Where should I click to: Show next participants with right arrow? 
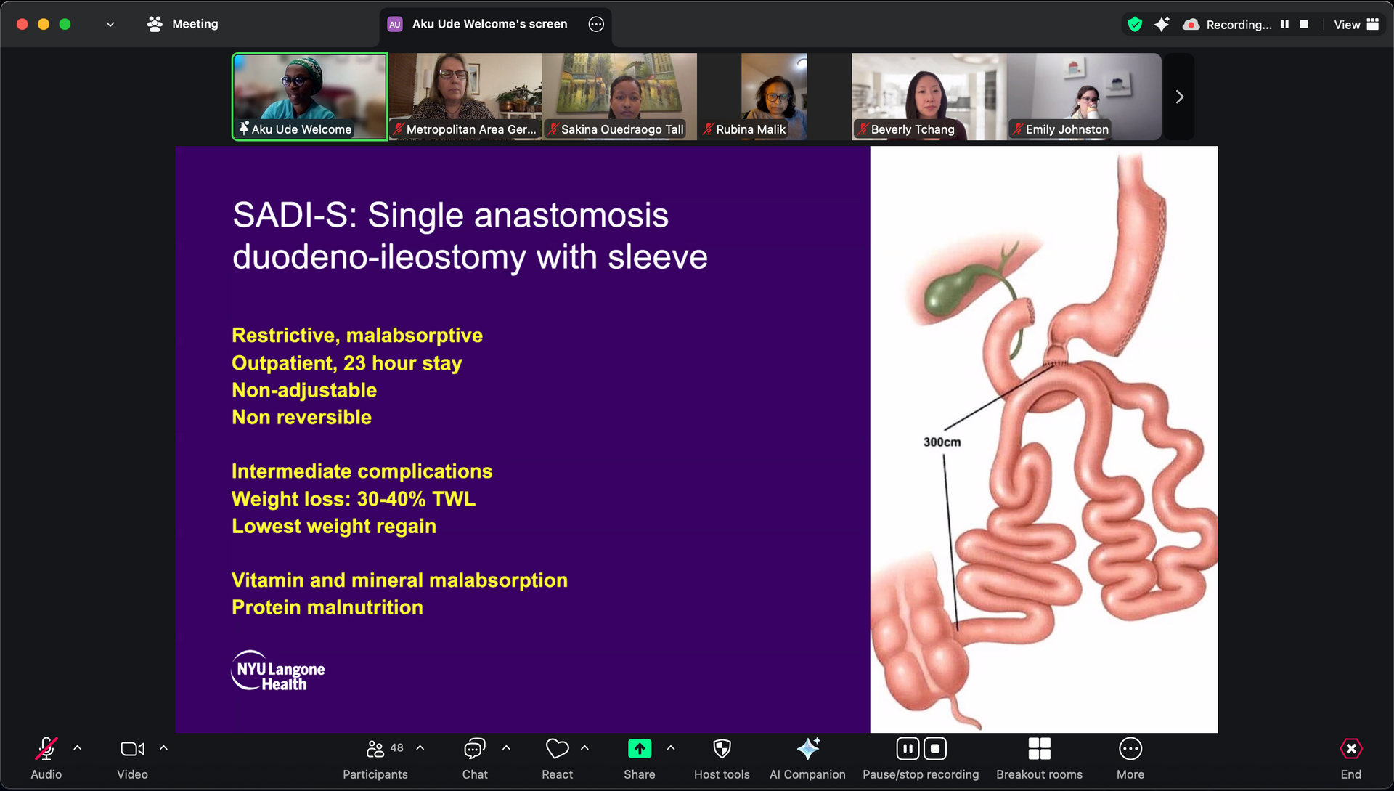1179,97
